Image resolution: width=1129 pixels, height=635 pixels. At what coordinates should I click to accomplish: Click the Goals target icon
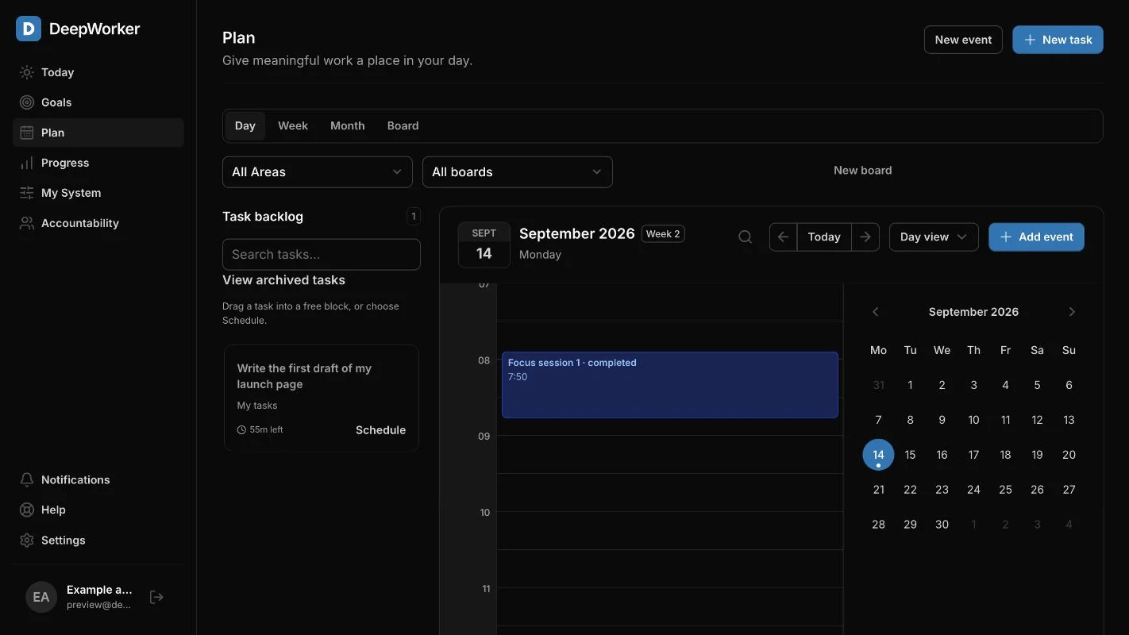pyautogui.click(x=27, y=102)
